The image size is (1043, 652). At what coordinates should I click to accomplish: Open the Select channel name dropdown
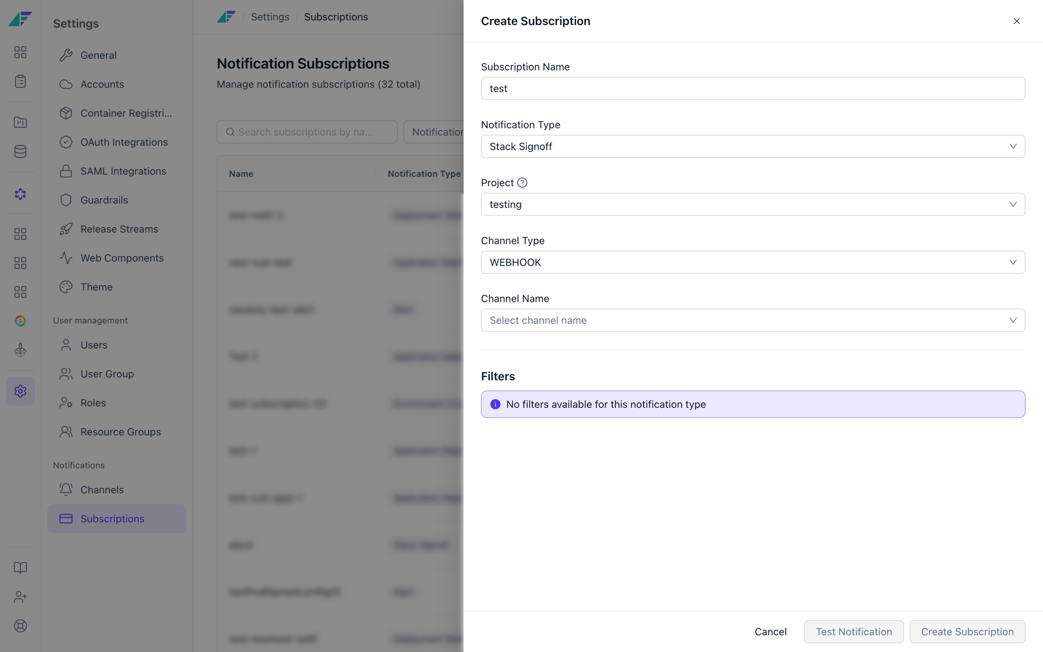(753, 320)
